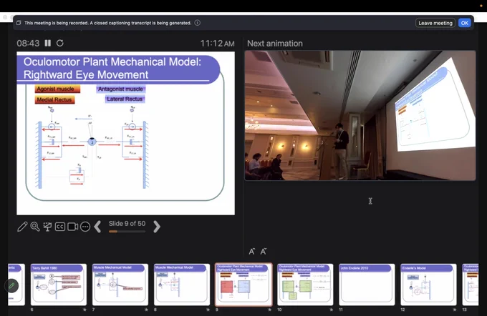Screen dimensions: 487x316
Task: Click the 08:43 elapsed timer text
Action: pos(28,43)
